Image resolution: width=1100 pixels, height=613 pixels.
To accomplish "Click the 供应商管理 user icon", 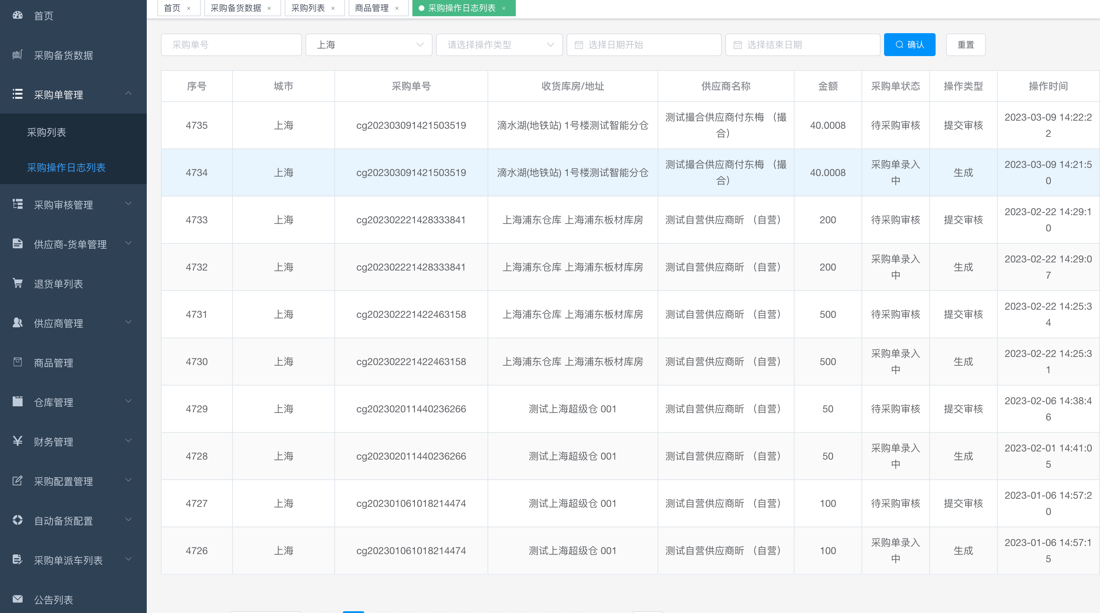I will (18, 323).
